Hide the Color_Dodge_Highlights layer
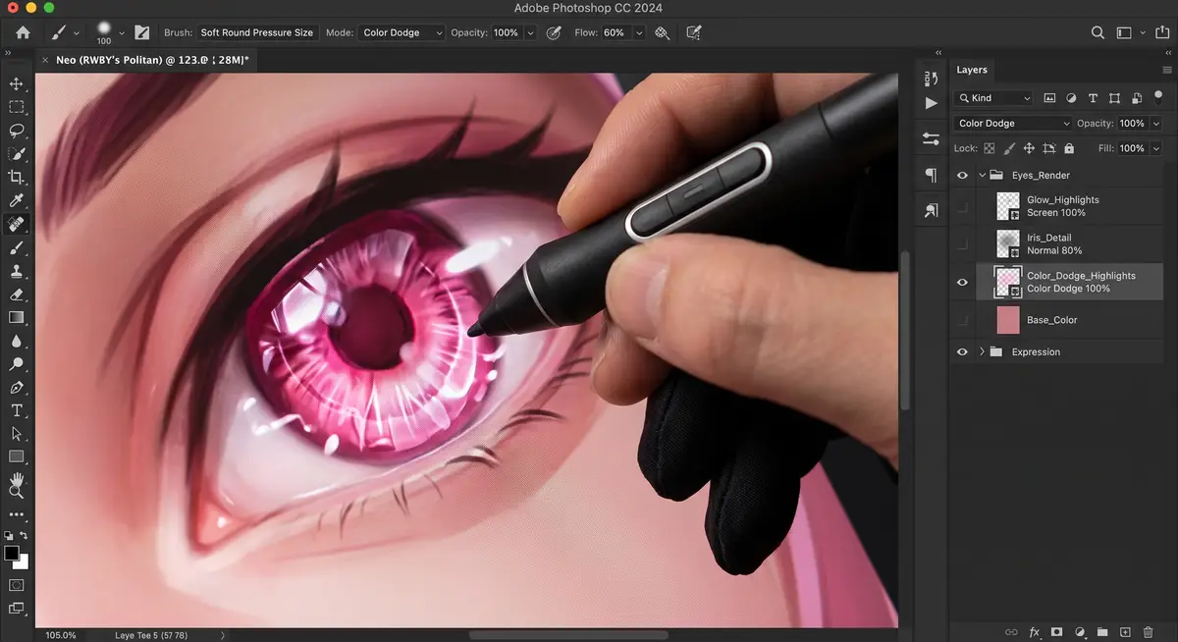The height and width of the screenshot is (642, 1178). pos(962,282)
